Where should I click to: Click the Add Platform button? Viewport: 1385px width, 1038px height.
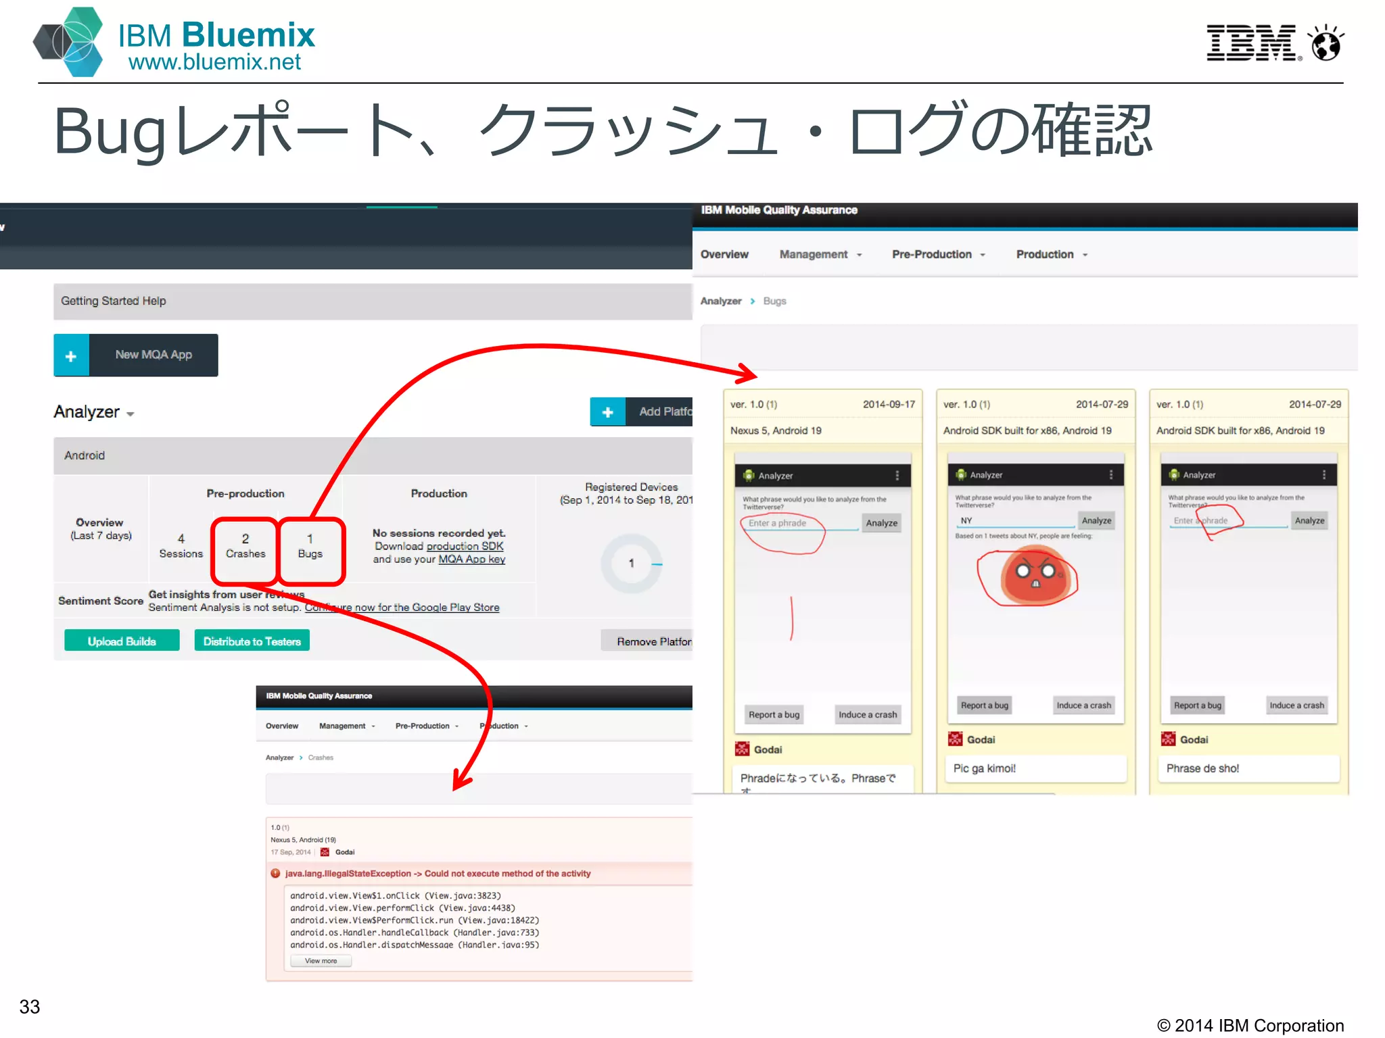tap(641, 412)
